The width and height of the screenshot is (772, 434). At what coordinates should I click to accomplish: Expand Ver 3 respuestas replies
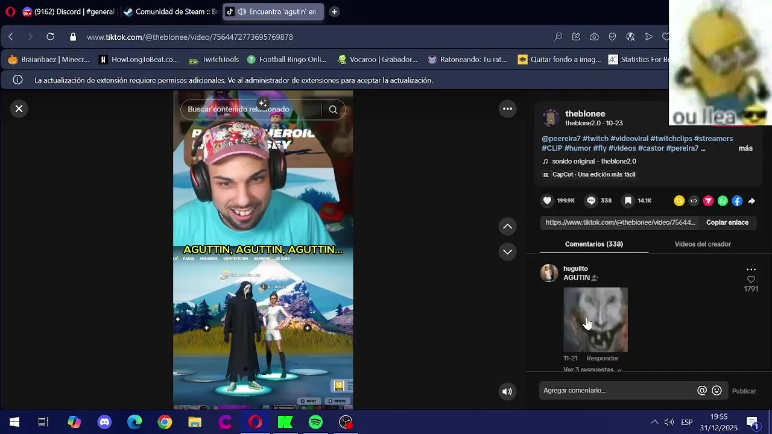click(x=592, y=369)
